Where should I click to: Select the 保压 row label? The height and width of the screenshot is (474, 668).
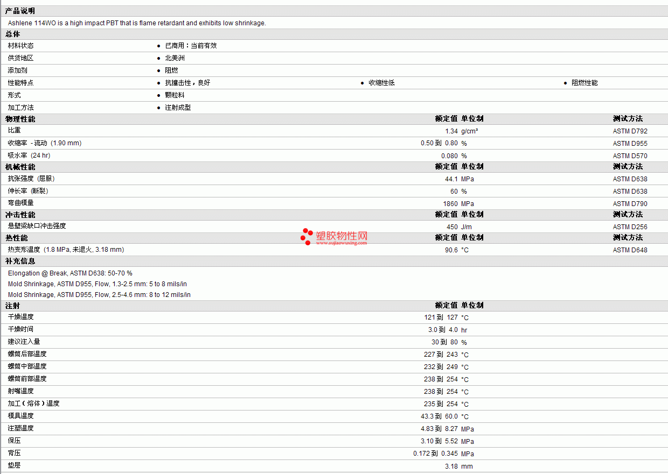pos(14,441)
